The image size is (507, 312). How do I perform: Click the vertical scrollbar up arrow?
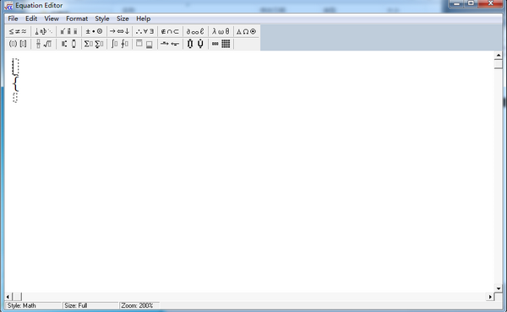(499, 55)
